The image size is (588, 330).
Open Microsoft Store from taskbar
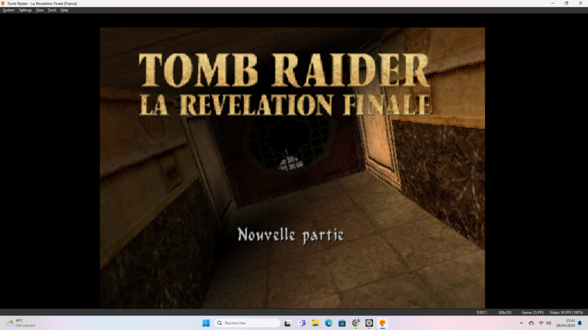(x=342, y=323)
